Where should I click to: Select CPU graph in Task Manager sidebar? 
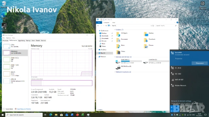15,46
